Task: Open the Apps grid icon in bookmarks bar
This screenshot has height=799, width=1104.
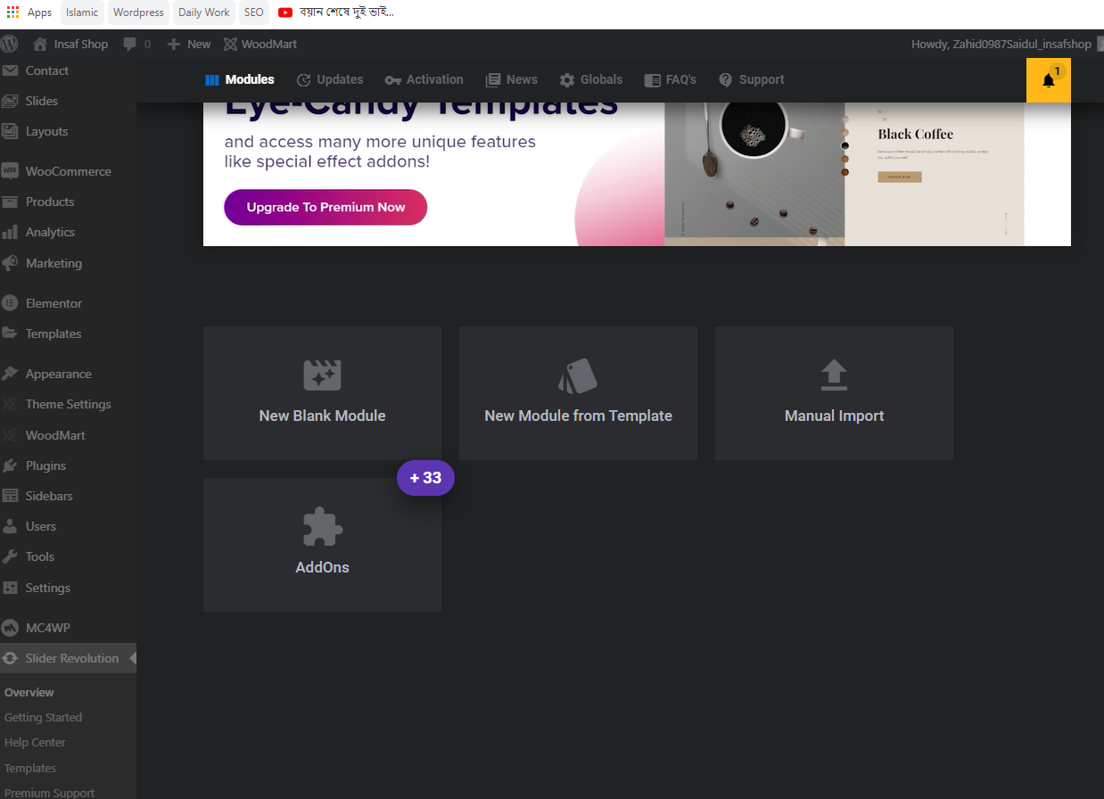Action: tap(12, 12)
